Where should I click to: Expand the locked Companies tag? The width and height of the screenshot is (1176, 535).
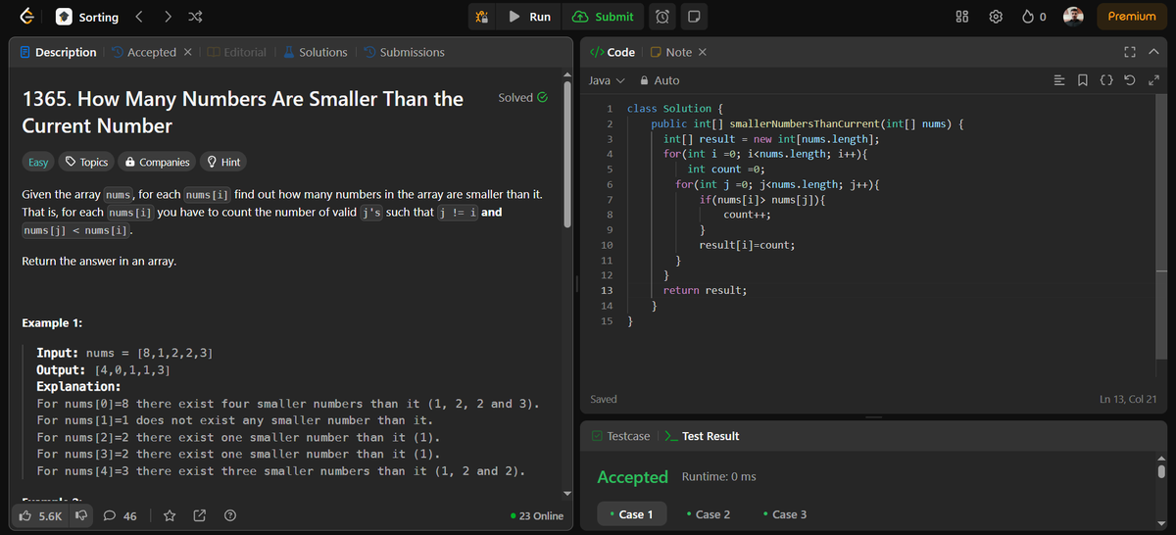pyautogui.click(x=157, y=162)
